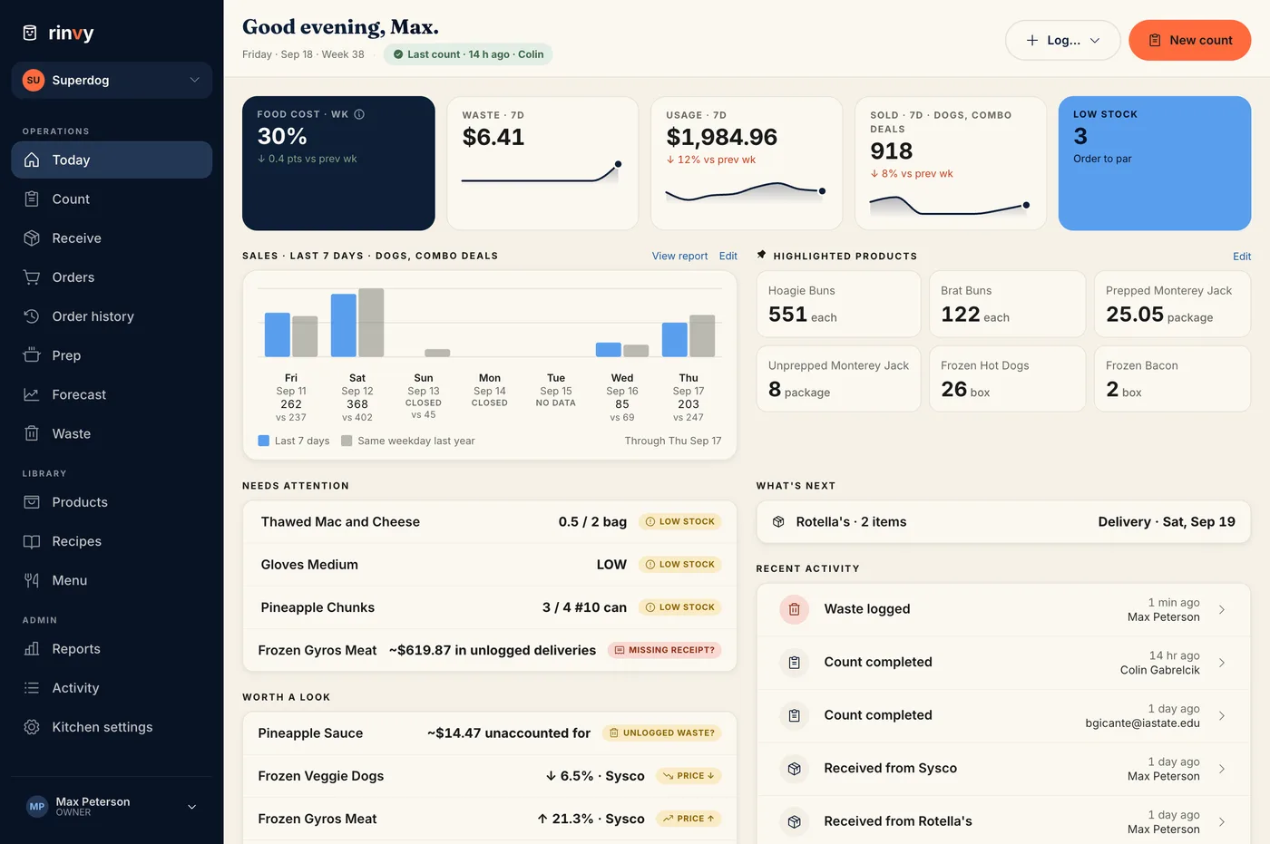
Task: Open Received from Sysco entry chevron
Action: 1222,769
